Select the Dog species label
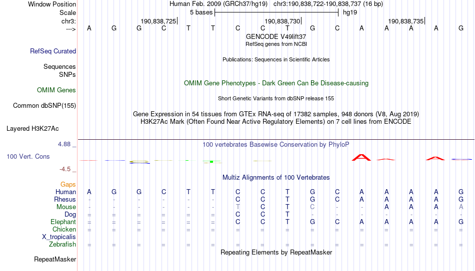The image size is (475, 271). pyautogui.click(x=70, y=215)
